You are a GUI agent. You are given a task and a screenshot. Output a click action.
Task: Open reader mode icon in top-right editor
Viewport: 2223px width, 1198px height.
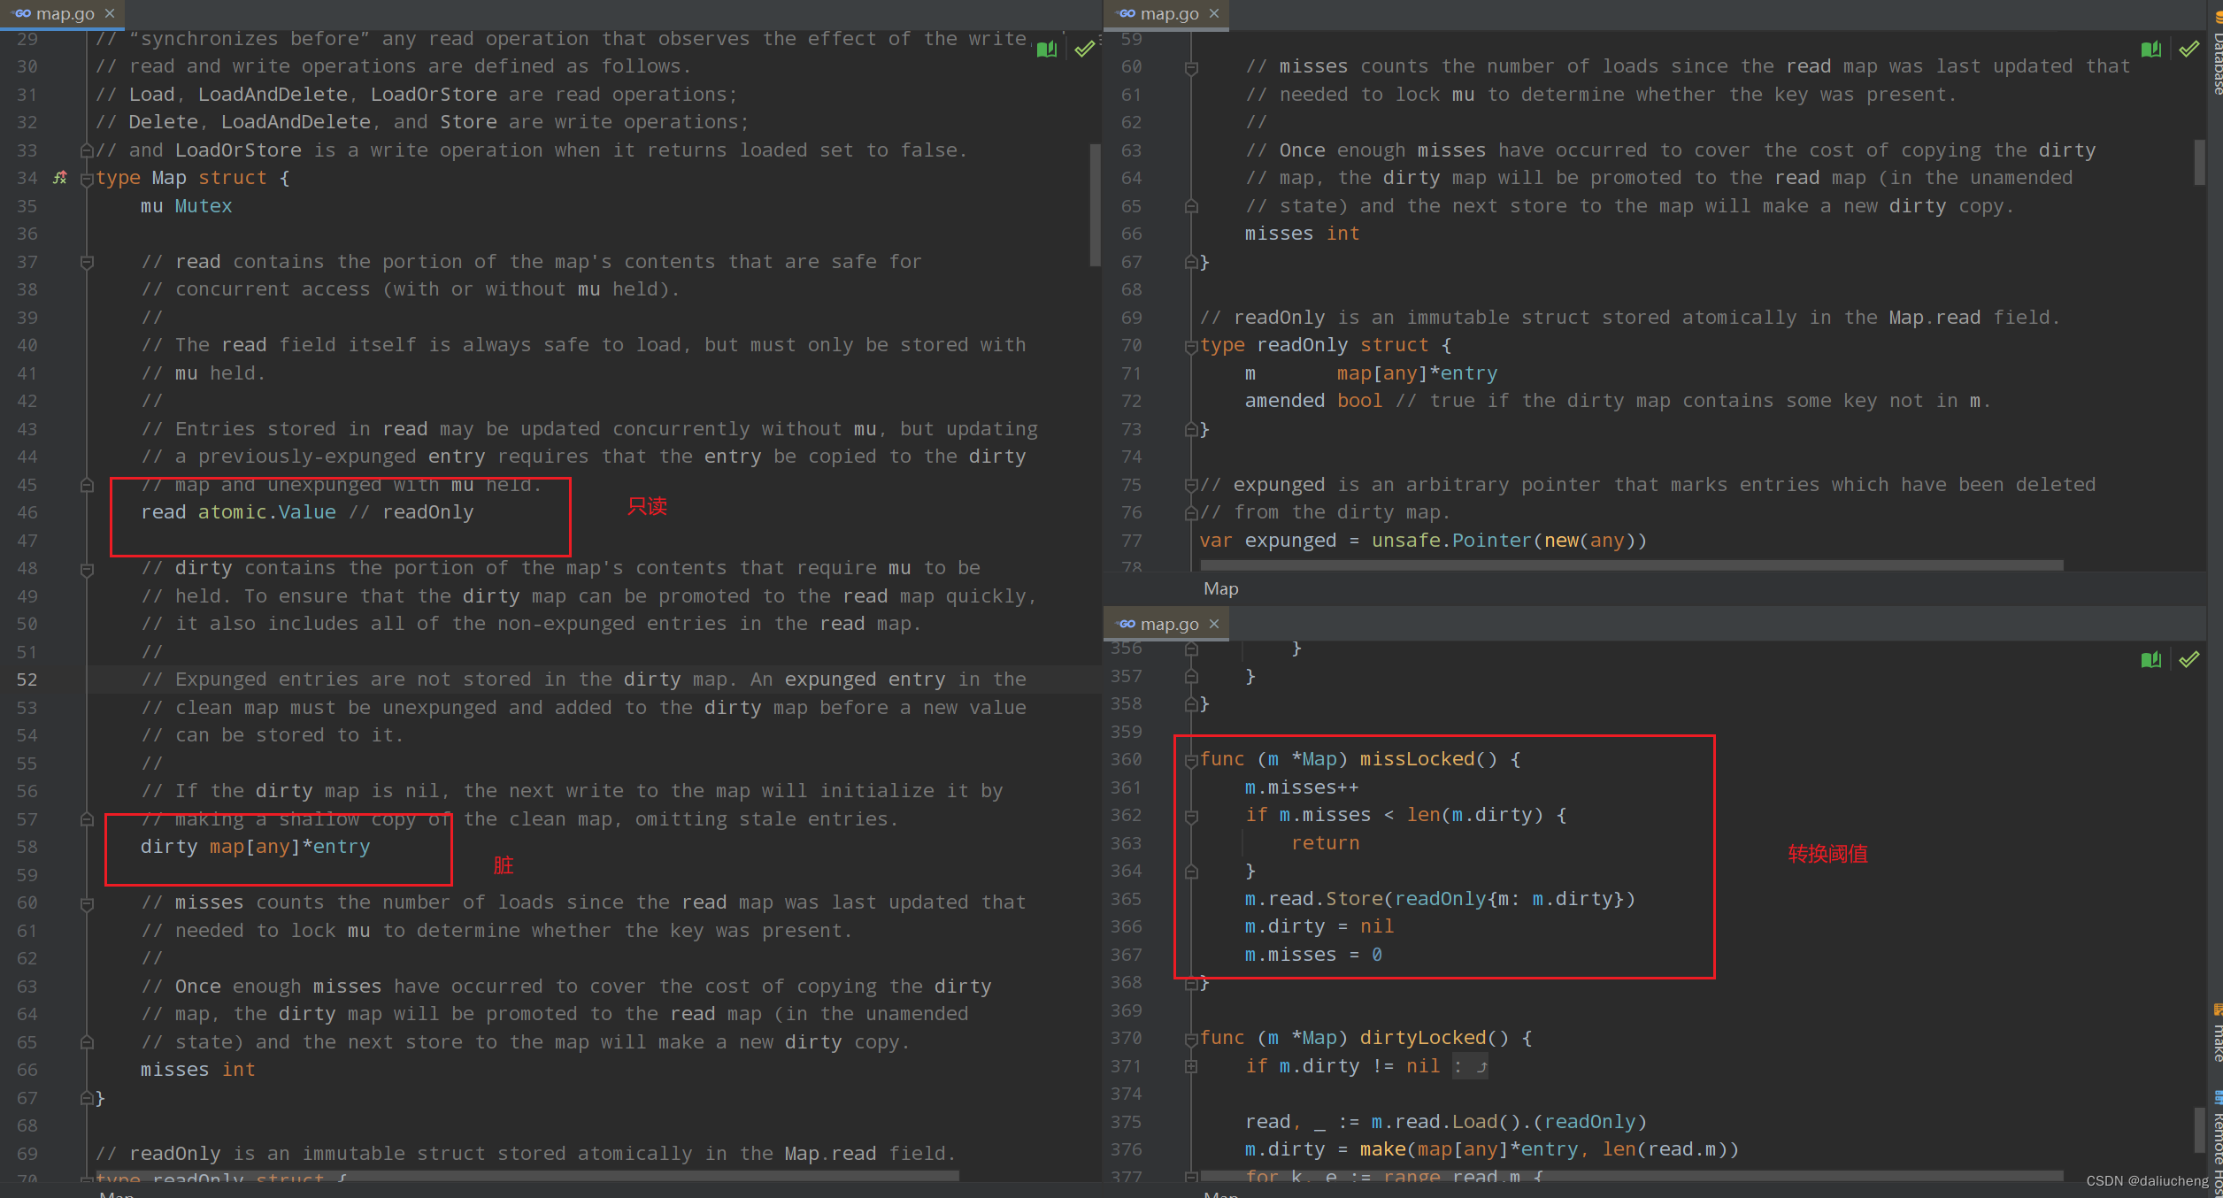(x=2151, y=49)
